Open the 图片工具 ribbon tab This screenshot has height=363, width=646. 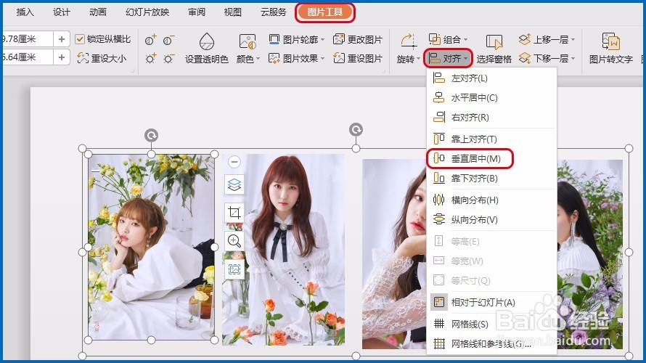[325, 12]
